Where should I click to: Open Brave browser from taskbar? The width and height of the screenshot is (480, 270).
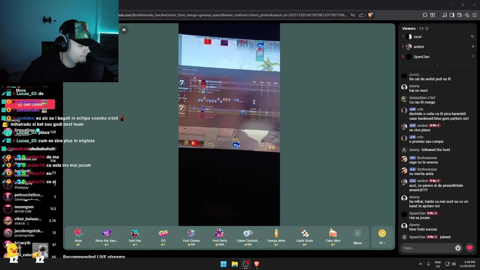(x=257, y=264)
